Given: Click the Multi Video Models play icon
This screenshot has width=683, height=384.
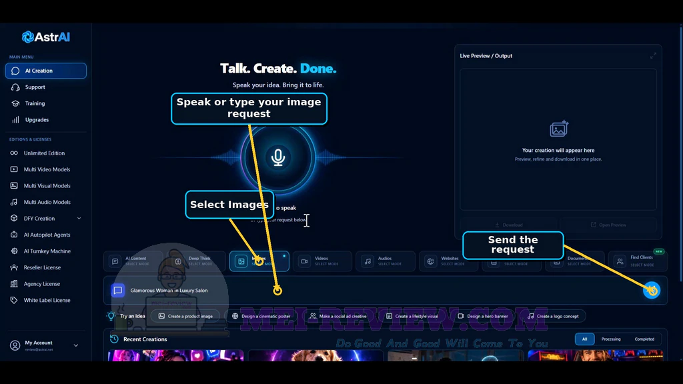Looking at the screenshot, I should 14,169.
